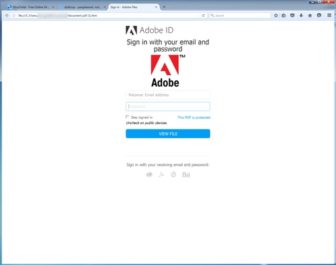Open the downloads arrow icon
The height and width of the screenshot is (265, 336).
click(x=301, y=15)
